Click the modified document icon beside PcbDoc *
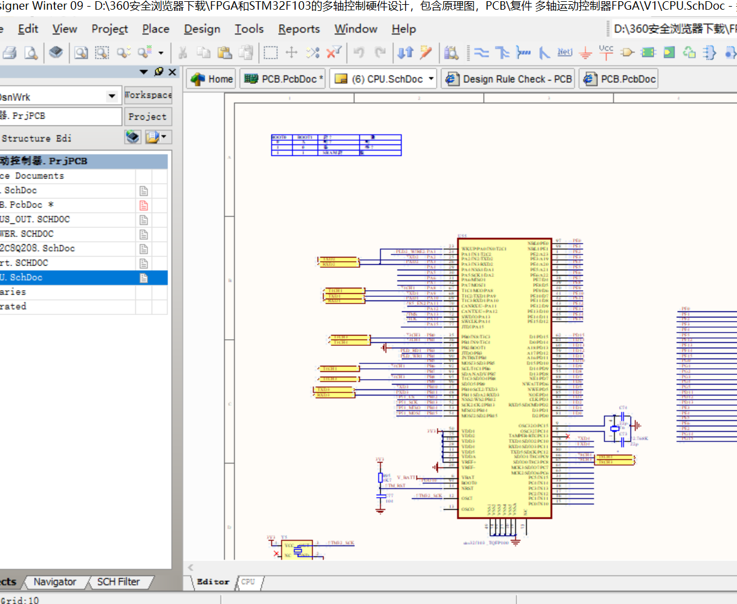 pos(144,205)
